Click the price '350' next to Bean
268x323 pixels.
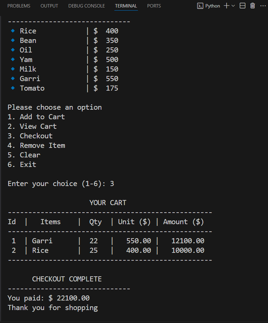tap(112, 41)
